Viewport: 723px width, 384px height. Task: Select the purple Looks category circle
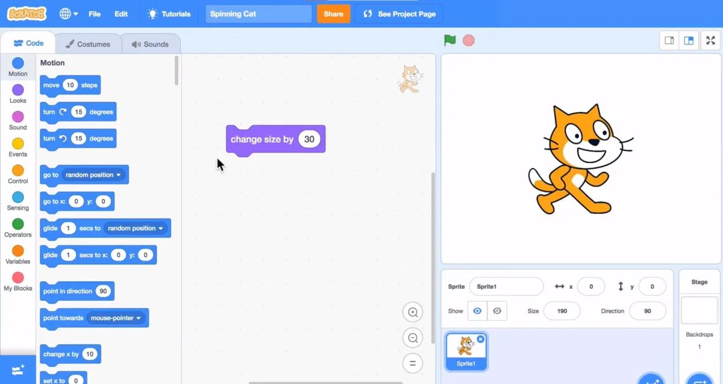click(x=18, y=90)
